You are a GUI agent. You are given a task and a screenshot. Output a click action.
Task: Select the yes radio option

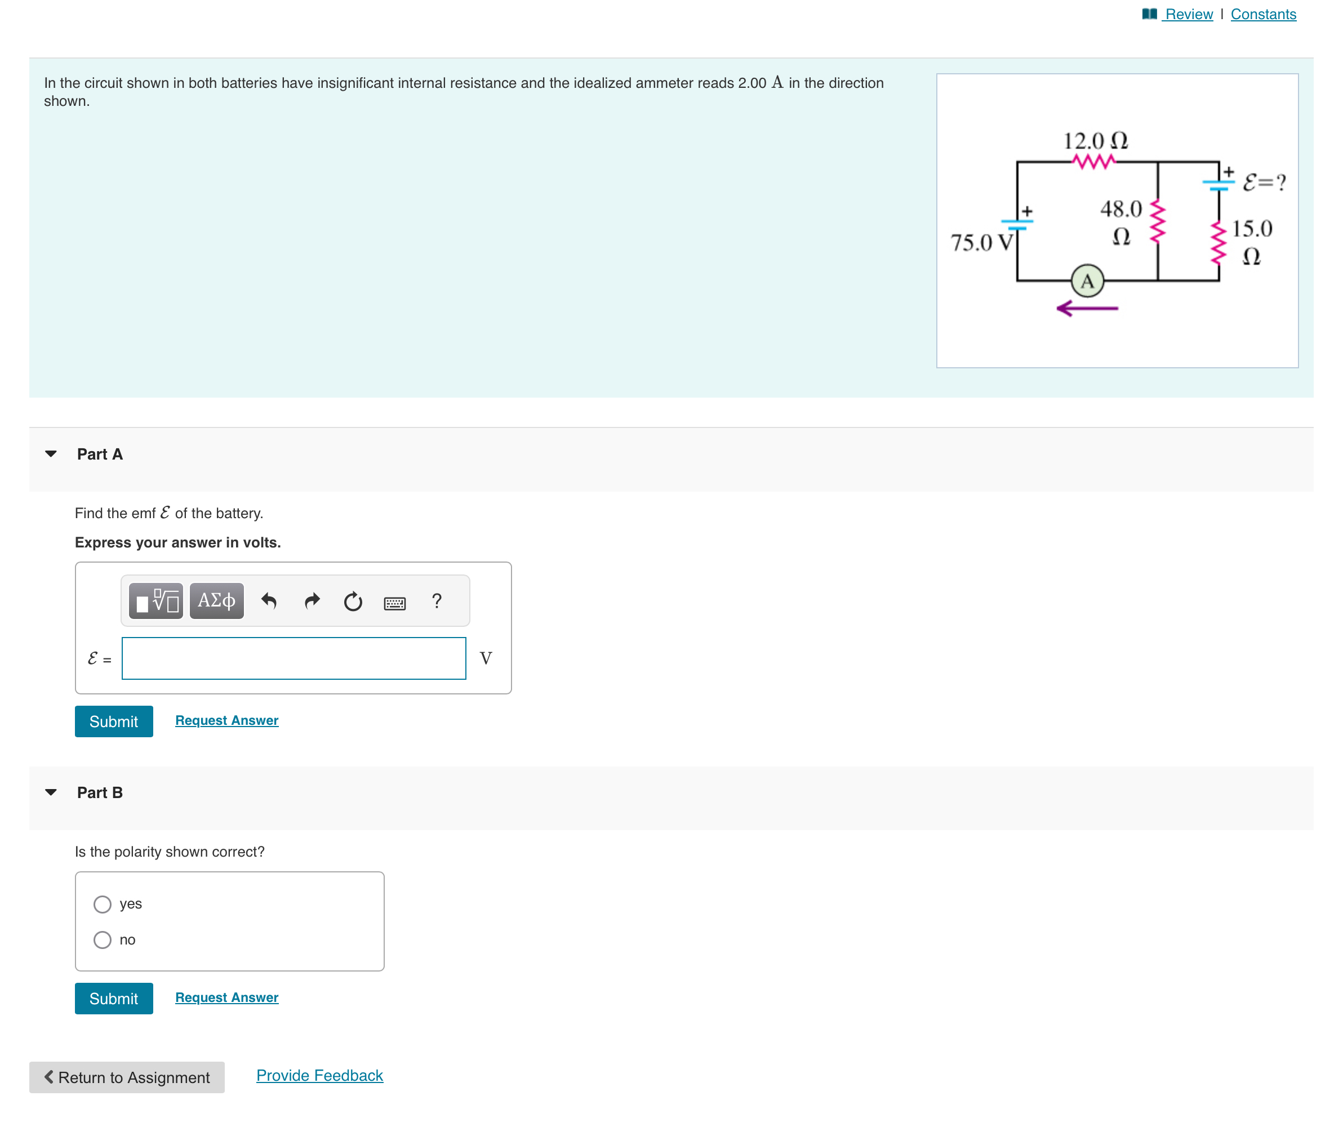click(x=103, y=904)
